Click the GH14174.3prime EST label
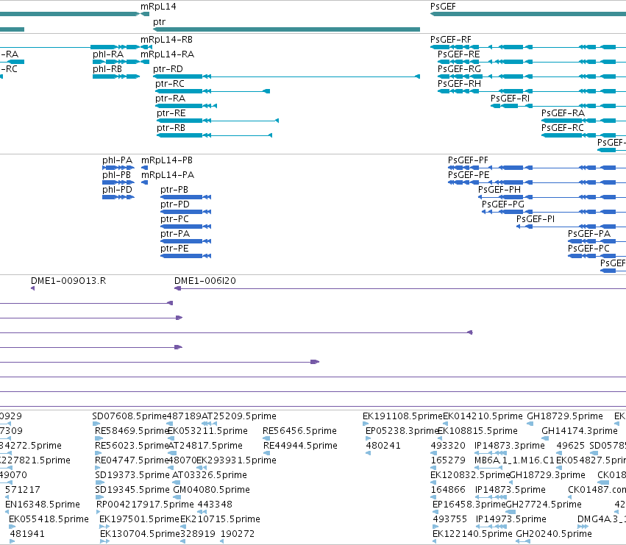This screenshot has height=545, width=626. coord(580,431)
